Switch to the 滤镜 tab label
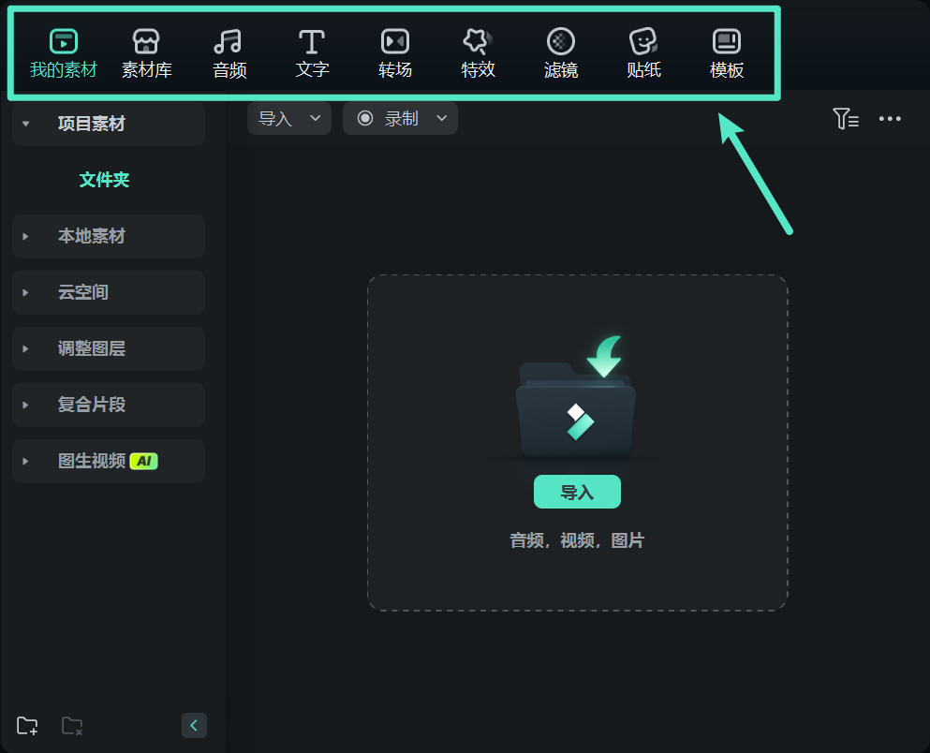 pos(561,70)
